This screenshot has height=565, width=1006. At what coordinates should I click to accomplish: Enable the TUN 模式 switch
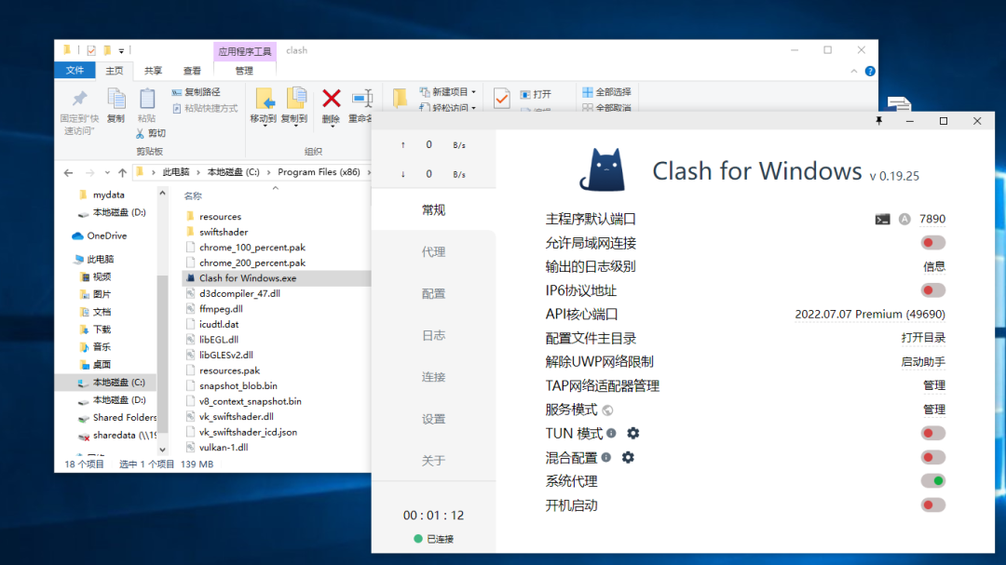[932, 434]
